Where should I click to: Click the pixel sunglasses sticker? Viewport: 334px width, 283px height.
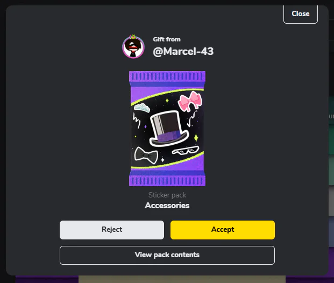point(186,150)
